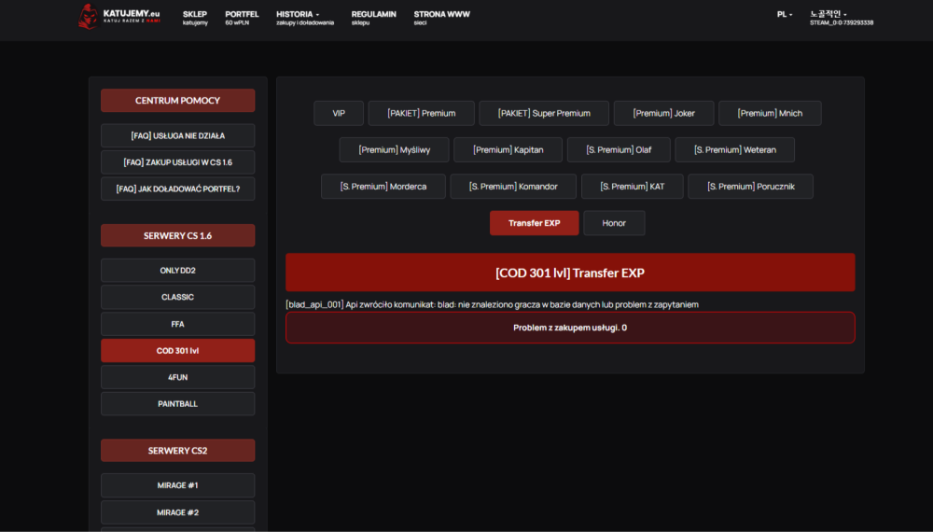The height and width of the screenshot is (532, 933).
Task: Select the Honor service
Action: [614, 223]
